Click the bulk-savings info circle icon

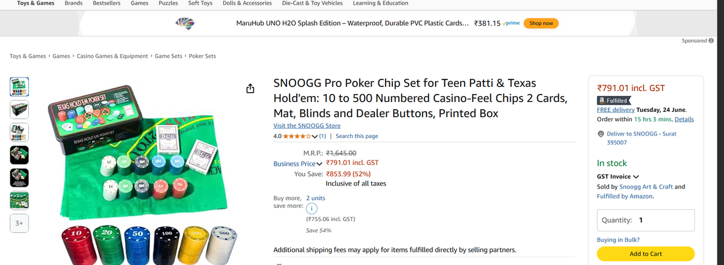tap(312, 208)
